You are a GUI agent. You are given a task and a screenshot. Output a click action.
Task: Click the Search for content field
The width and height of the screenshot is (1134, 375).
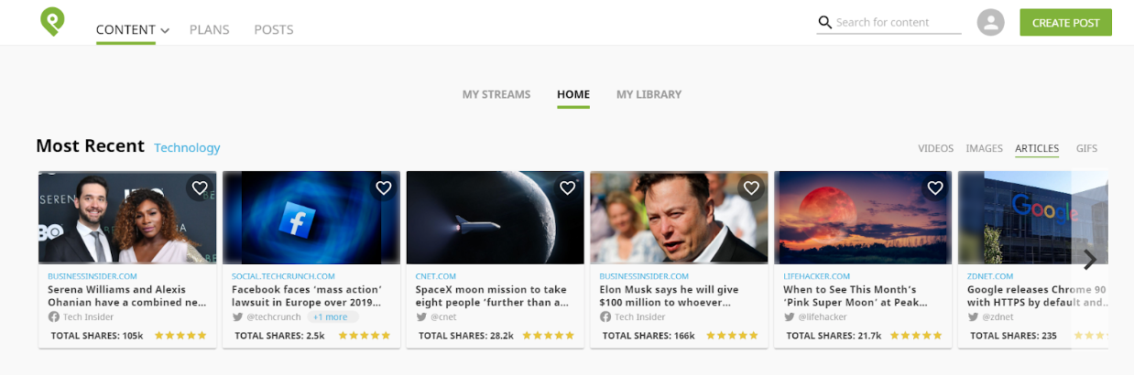[896, 22]
